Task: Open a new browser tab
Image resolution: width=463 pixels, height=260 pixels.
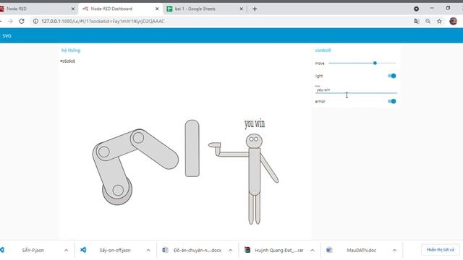Action: (255, 9)
